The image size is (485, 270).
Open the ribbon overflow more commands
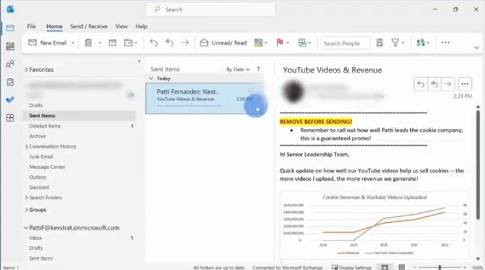pyautogui.click(x=446, y=43)
